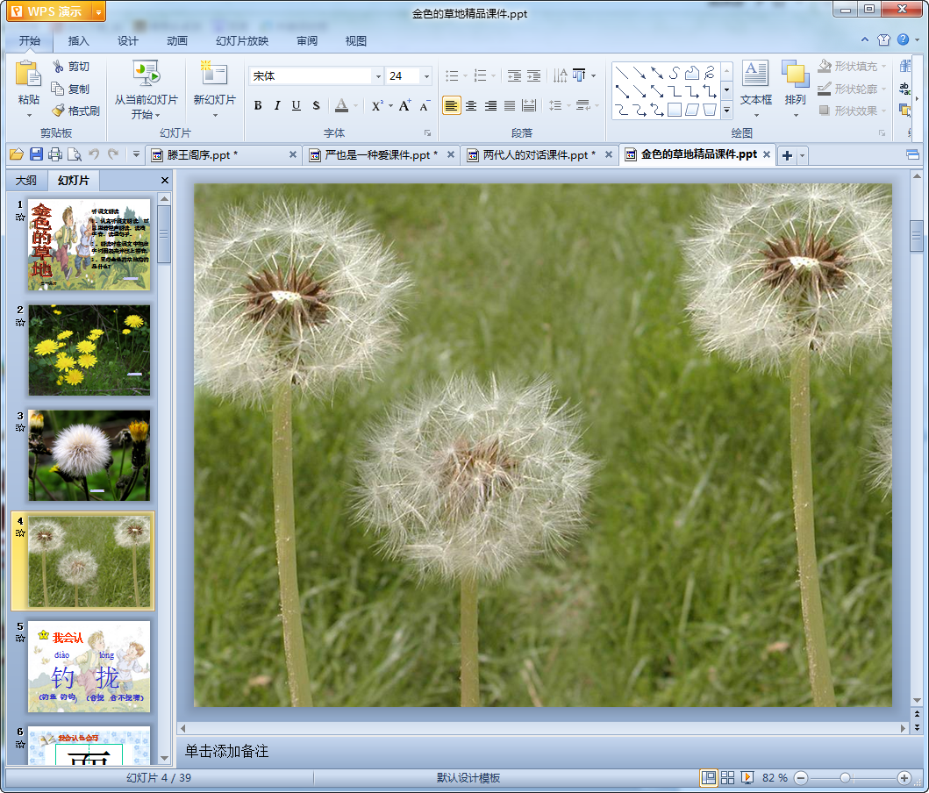Justify the text alignment
The image size is (929, 793).
click(x=510, y=106)
